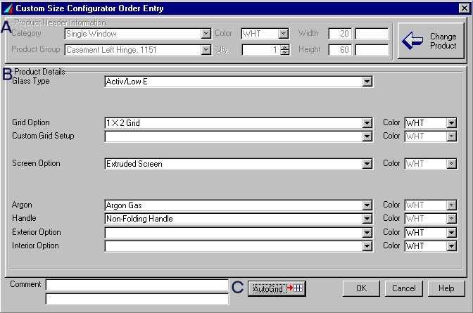Open the Argon Color dropdown
This screenshot has width=473, height=313.
click(x=451, y=205)
